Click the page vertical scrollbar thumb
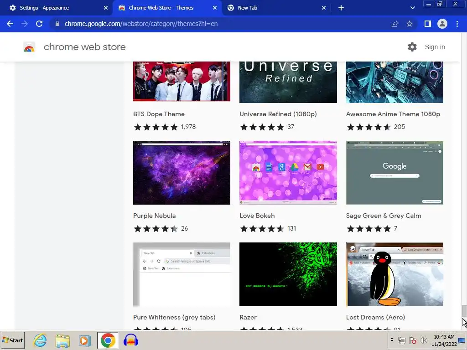This screenshot has width=467, height=350. (464, 311)
